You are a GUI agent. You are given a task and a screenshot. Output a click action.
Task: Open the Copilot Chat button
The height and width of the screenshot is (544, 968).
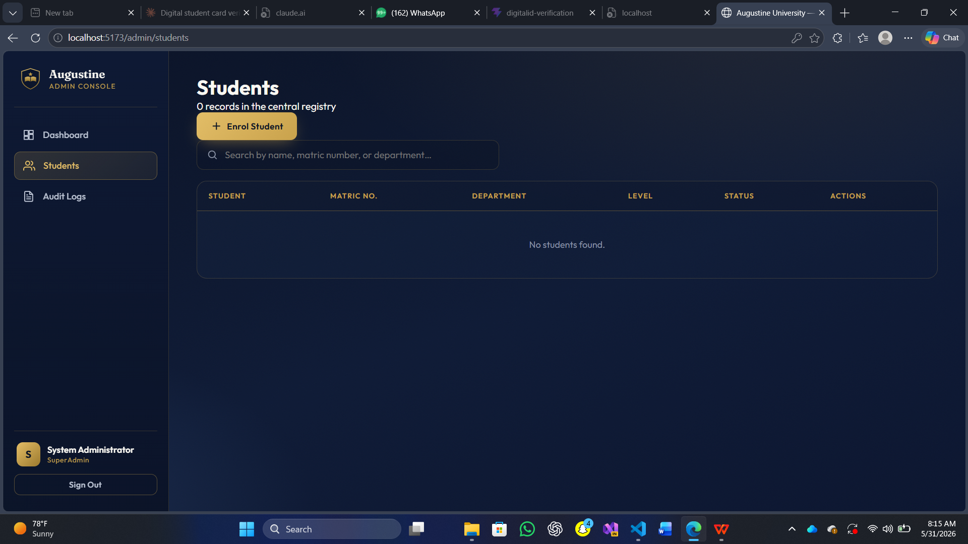942,38
